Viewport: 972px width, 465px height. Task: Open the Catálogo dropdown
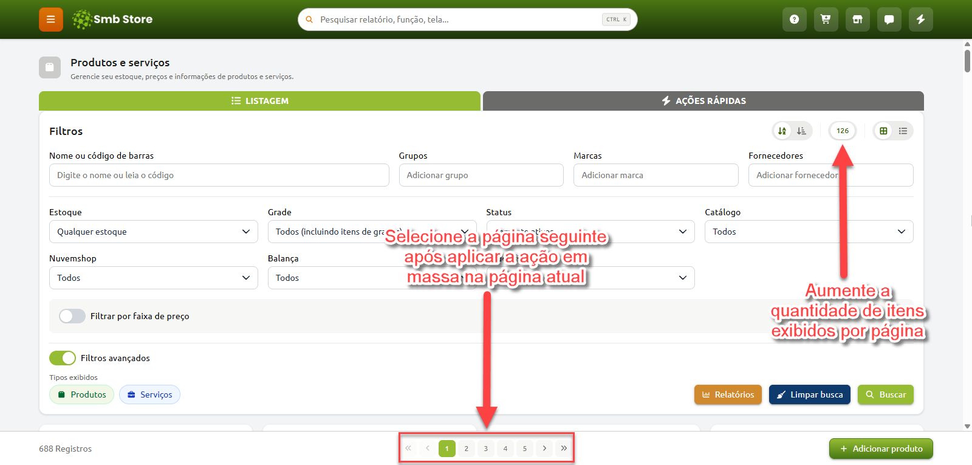pos(809,232)
